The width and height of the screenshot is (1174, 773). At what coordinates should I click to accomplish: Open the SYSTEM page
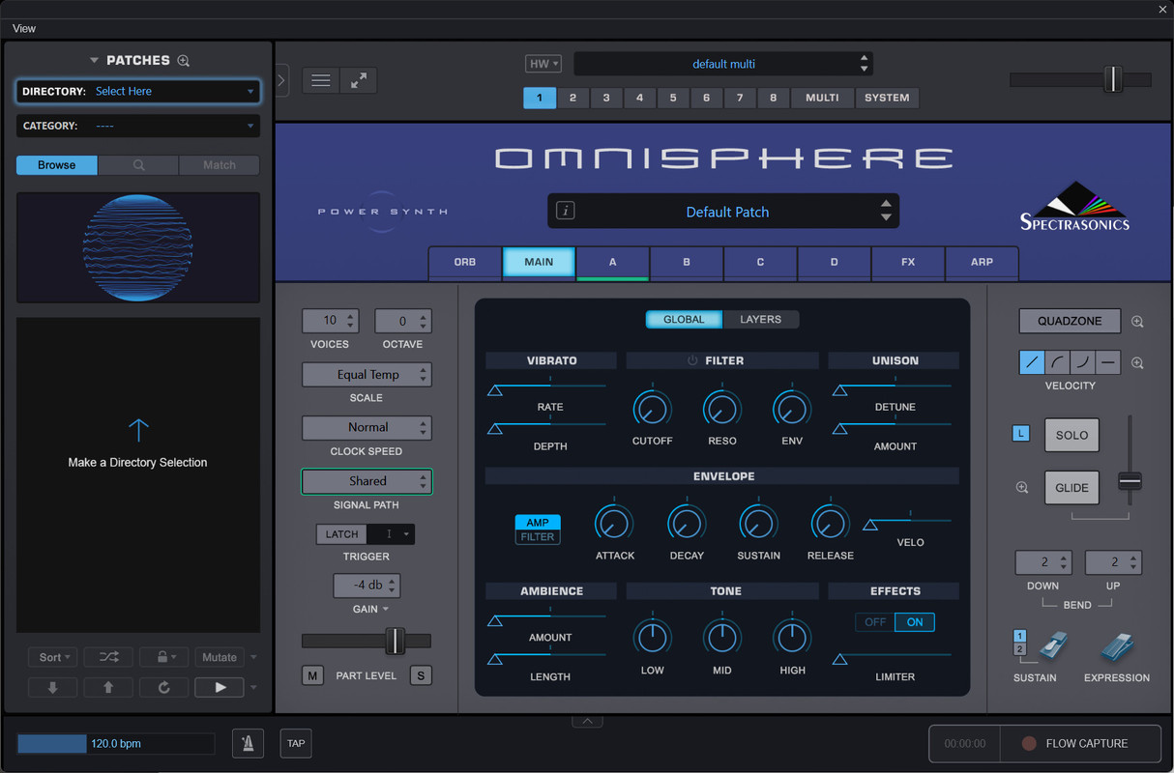pos(887,98)
